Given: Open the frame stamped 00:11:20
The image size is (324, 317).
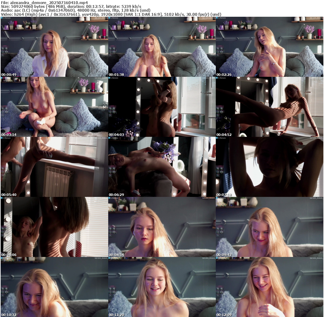Looking at the screenshot, I should click(x=162, y=287).
